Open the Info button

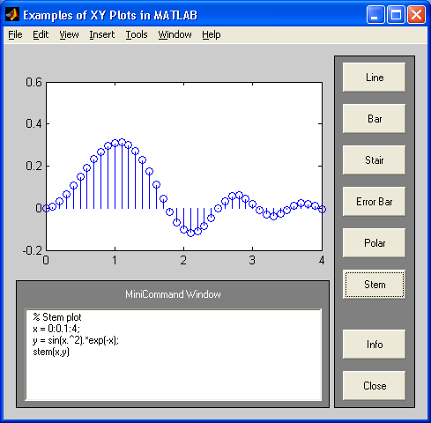(375, 345)
